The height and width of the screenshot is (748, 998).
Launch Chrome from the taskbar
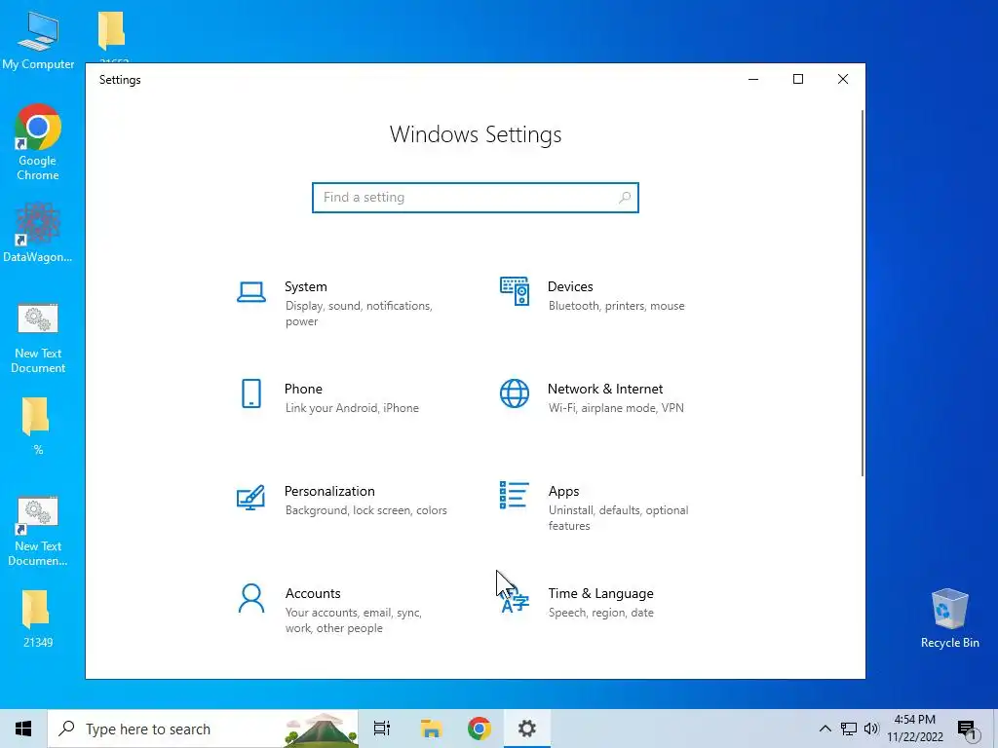coord(480,729)
